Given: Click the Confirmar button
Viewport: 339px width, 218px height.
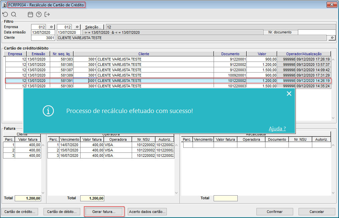Looking at the screenshot, I should pyautogui.click(x=274, y=212).
